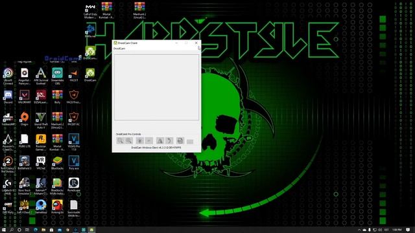Select the Gameloop desktop shortcut
415x233 pixels.
(41, 207)
